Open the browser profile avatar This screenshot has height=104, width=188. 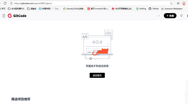tap(184, 3)
